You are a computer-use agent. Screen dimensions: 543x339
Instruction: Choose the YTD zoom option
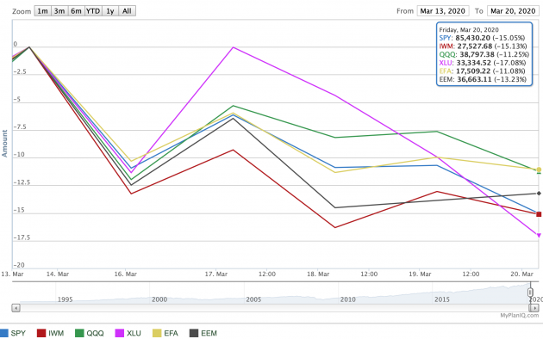93,11
